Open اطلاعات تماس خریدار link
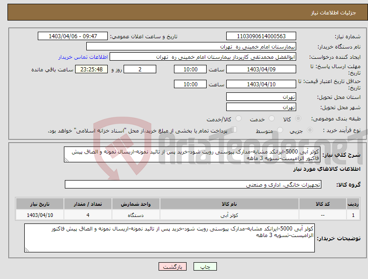 83,57
